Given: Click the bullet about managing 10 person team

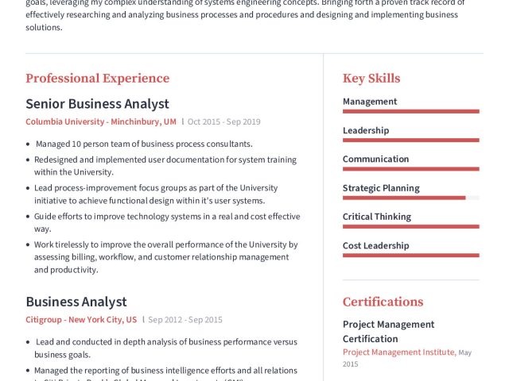Looking at the screenshot, I should point(144,144).
